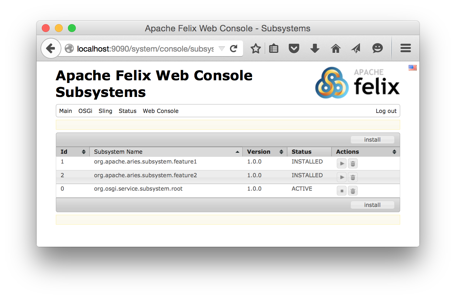This screenshot has width=456, height=299.
Task: Click INSTALLED status of feature2 row
Action: (307, 175)
